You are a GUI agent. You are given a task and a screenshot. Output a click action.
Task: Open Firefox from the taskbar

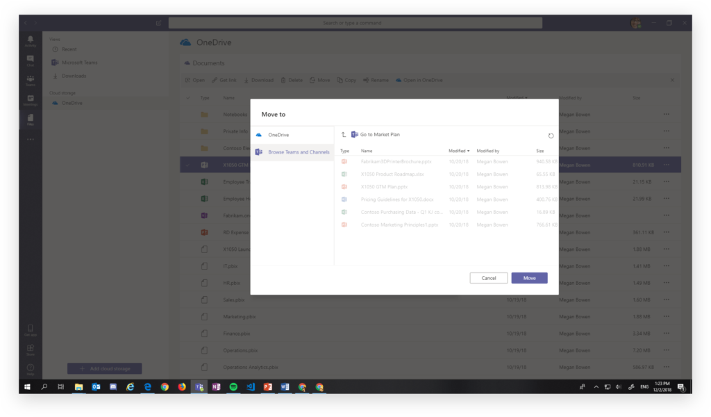pyautogui.click(x=182, y=386)
